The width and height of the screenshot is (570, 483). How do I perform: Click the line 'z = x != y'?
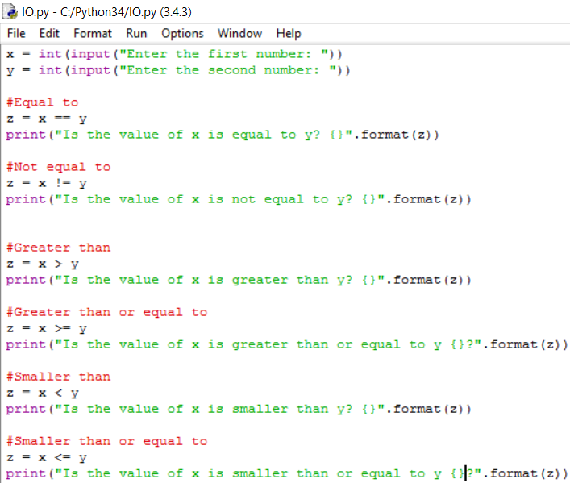pyautogui.click(x=47, y=183)
